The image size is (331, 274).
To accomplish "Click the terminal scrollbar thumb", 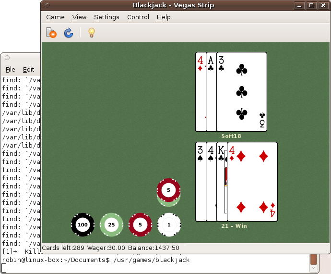I will click(x=314, y=259).
